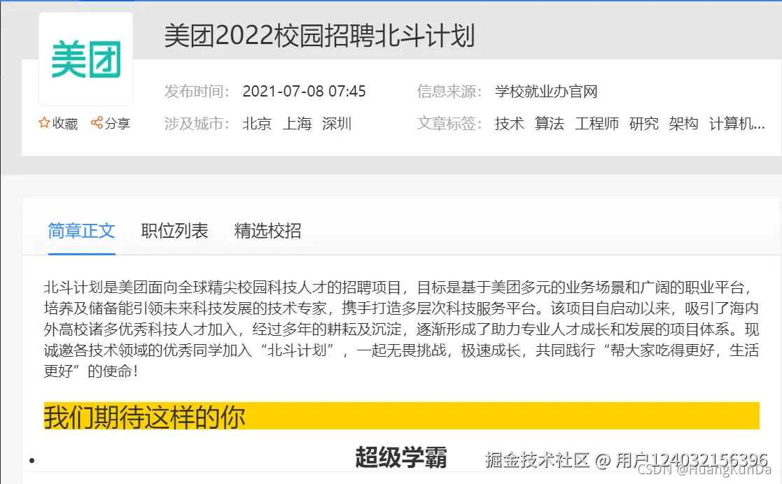The height and width of the screenshot is (484, 782).
Task: Click the 架构 article tag
Action: [x=684, y=123]
